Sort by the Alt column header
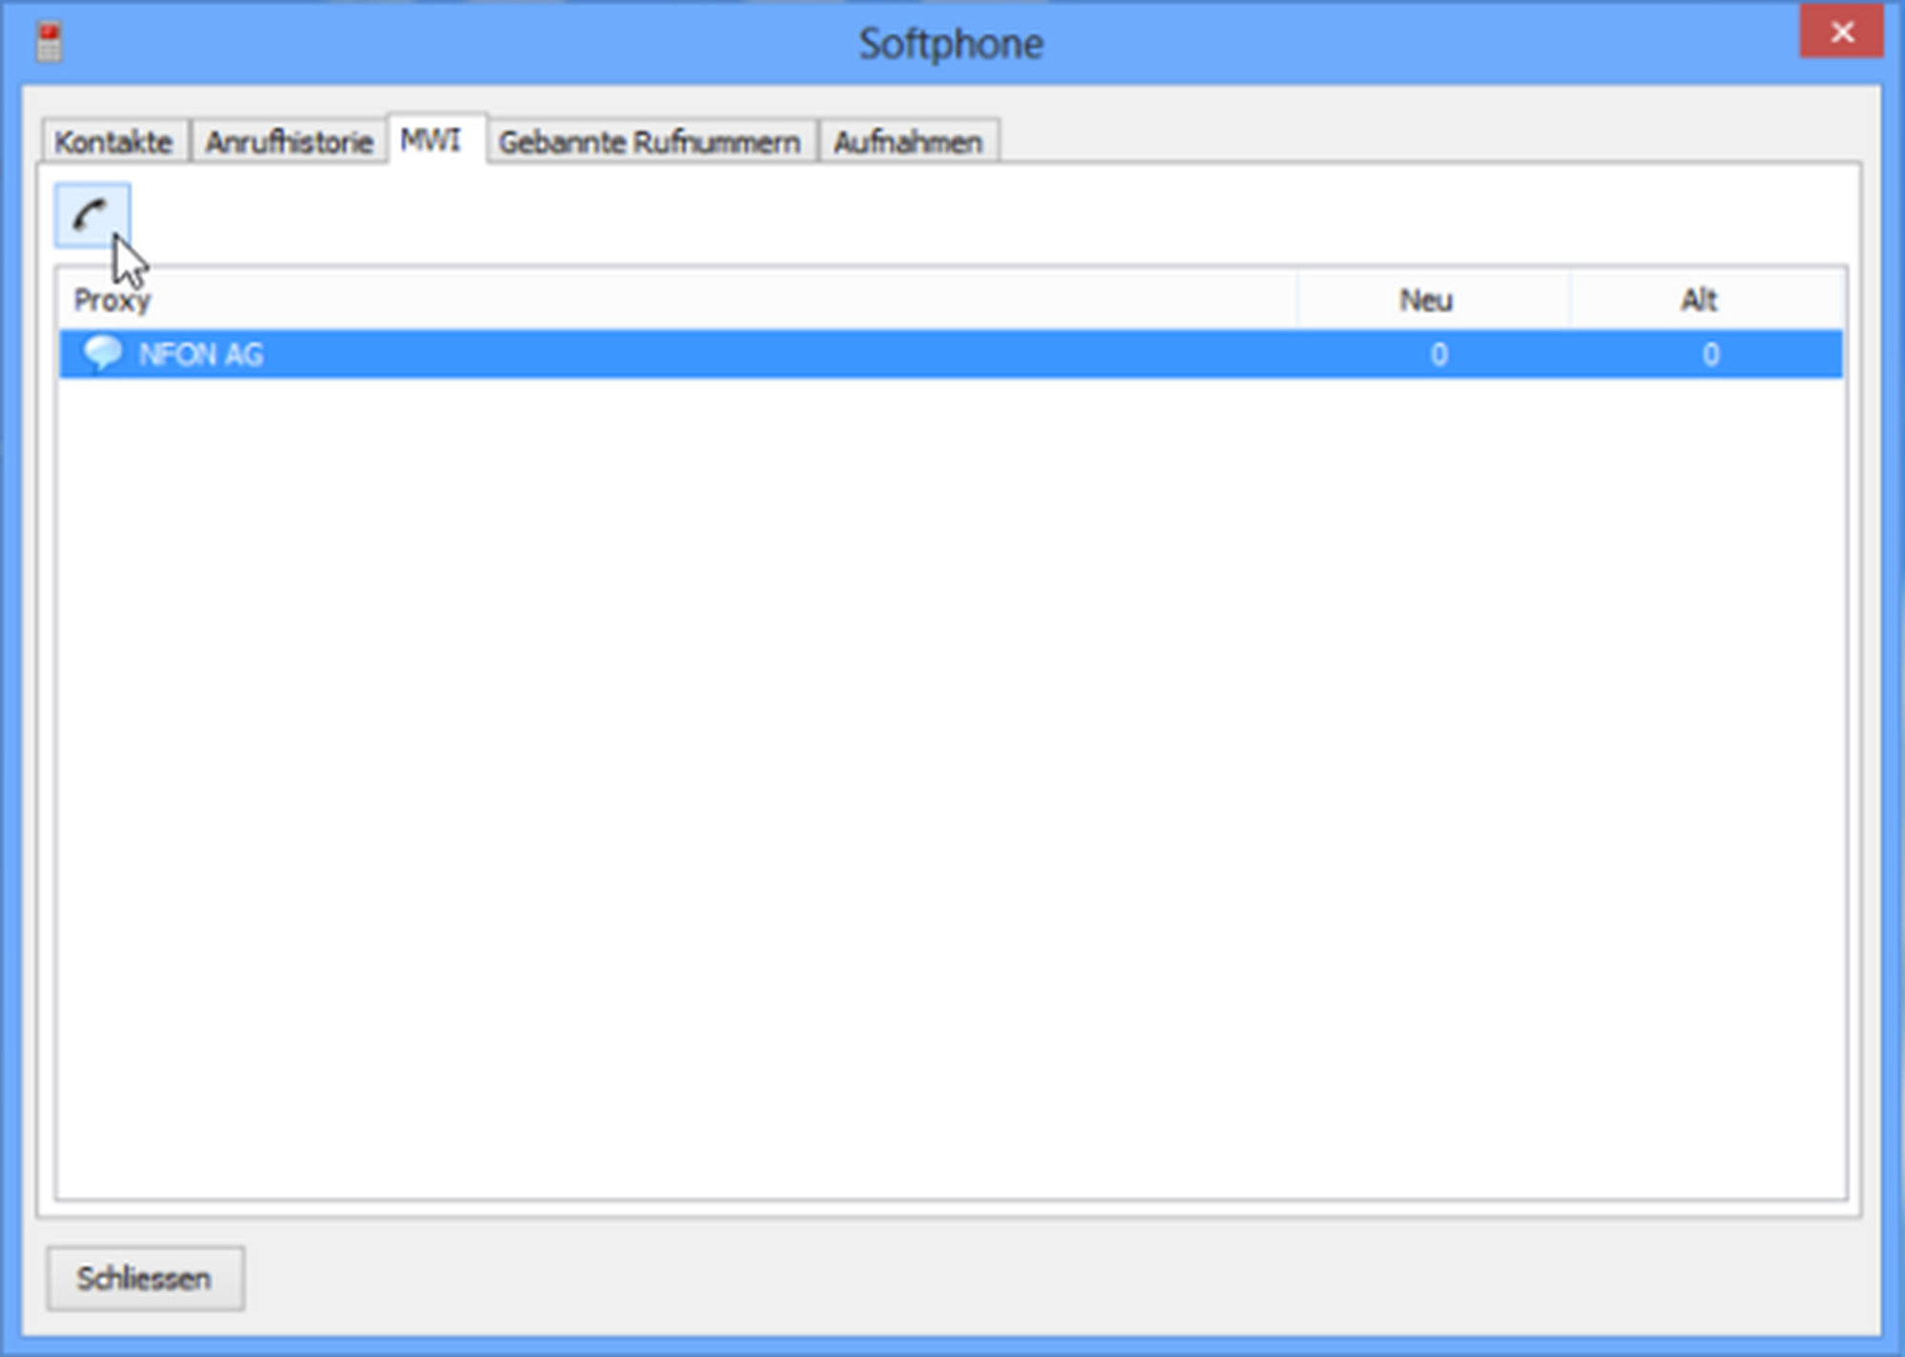Image resolution: width=1905 pixels, height=1357 pixels. click(x=1697, y=300)
